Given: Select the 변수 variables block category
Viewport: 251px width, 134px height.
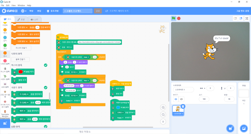Looking at the screenshot, I should pyautogui.click(x=5, y=54).
